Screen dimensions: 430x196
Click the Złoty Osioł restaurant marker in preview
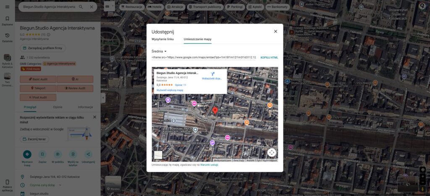click(x=246, y=122)
